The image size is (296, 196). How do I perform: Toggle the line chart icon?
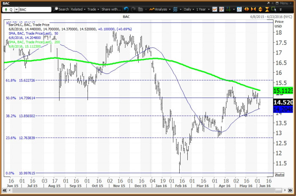(215, 9)
